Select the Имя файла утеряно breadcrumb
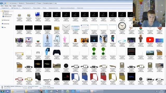The width and height of the screenshot is (166, 93). pyautogui.click(x=48, y=3)
